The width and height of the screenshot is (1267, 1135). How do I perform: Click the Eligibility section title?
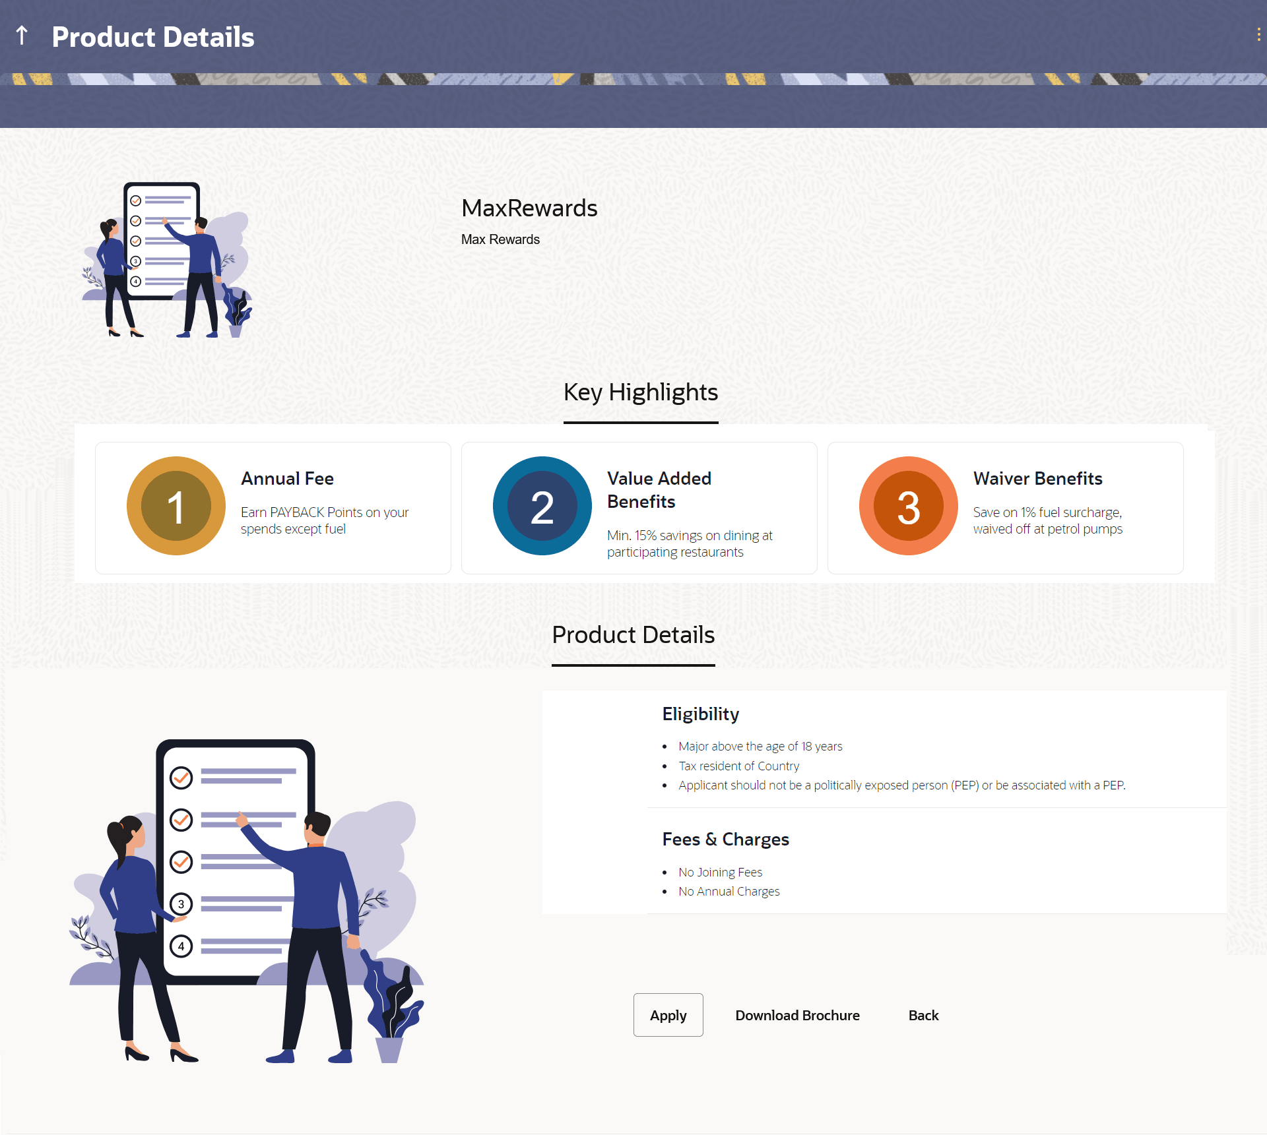click(700, 714)
